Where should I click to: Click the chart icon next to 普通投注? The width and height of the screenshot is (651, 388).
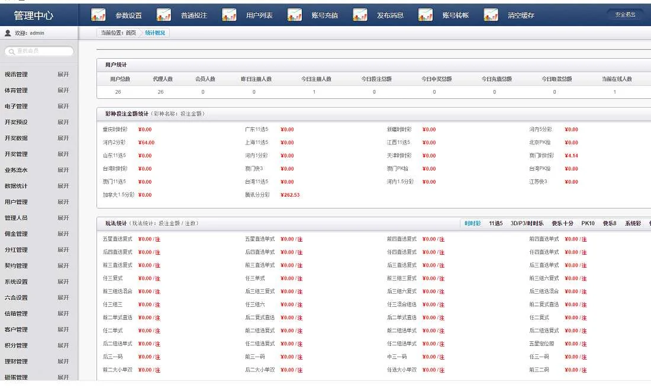click(x=164, y=15)
